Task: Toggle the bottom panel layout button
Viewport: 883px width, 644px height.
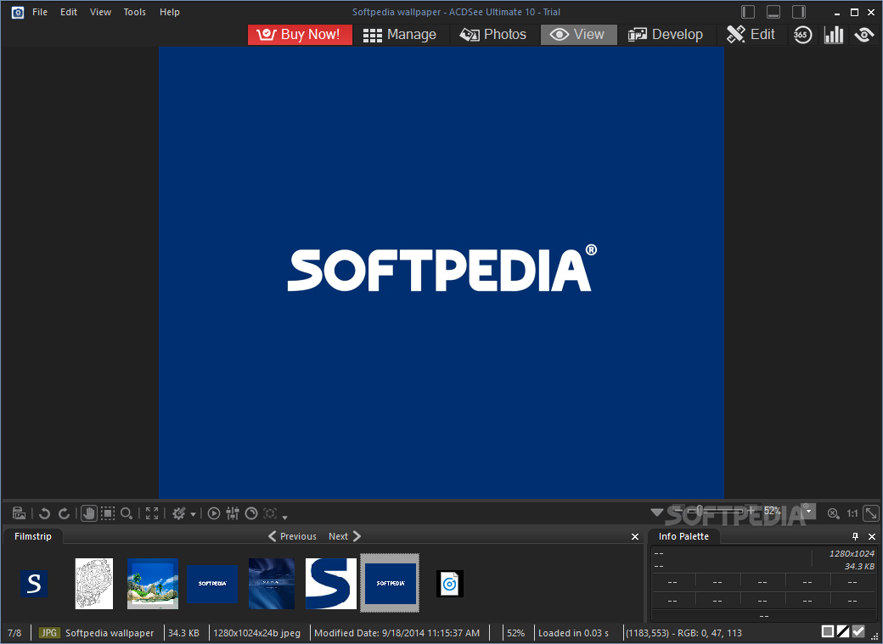Action: point(773,12)
